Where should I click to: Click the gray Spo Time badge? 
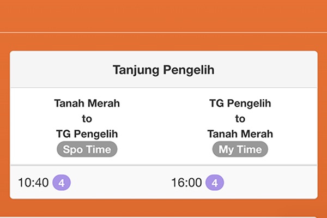pos(87,149)
